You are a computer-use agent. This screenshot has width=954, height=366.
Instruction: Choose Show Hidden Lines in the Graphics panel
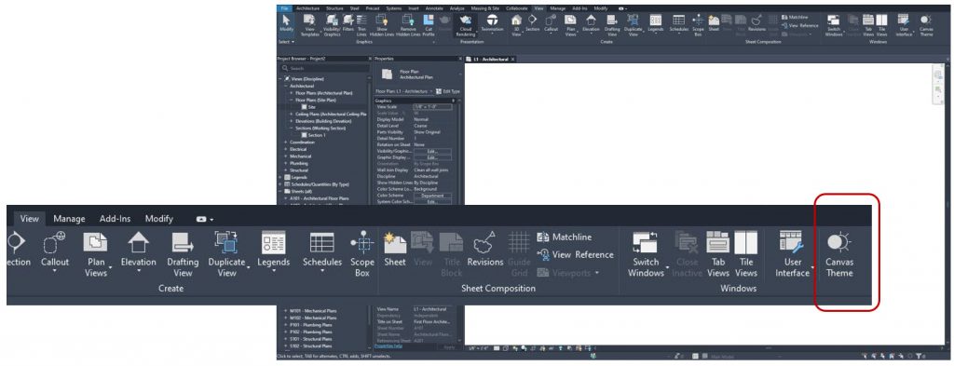[381, 25]
